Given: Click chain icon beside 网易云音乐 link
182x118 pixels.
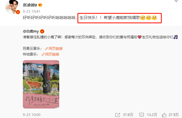Looking at the screenshot, I should pyautogui.click(x=47, y=49).
